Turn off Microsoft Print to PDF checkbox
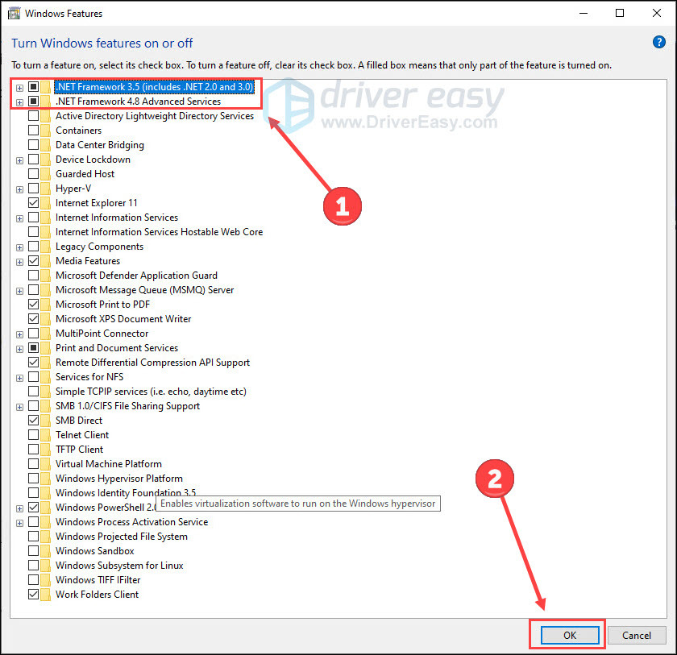Image resolution: width=677 pixels, height=655 pixels. coord(33,305)
